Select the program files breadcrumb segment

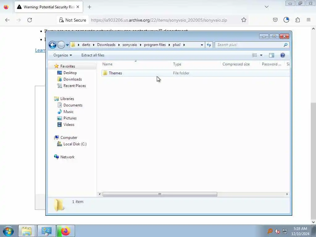pyautogui.click(x=155, y=45)
